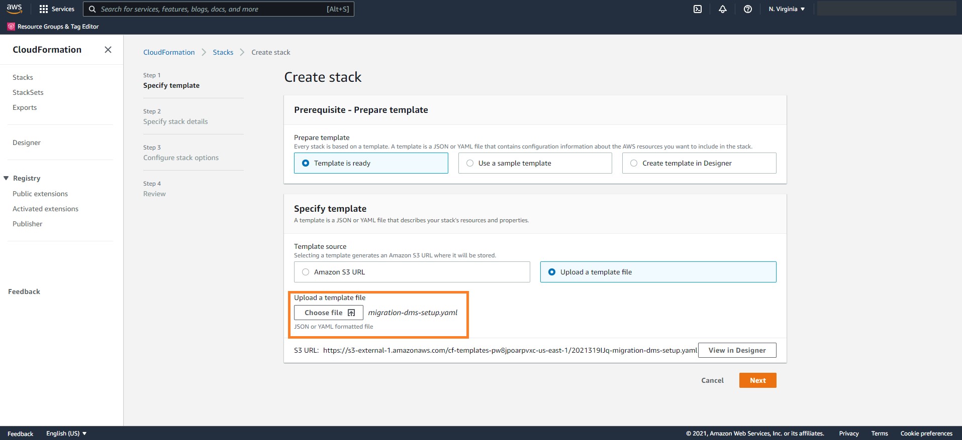Viewport: 962px width, 440px height.
Task: Open the notifications bell
Action: pyautogui.click(x=723, y=9)
